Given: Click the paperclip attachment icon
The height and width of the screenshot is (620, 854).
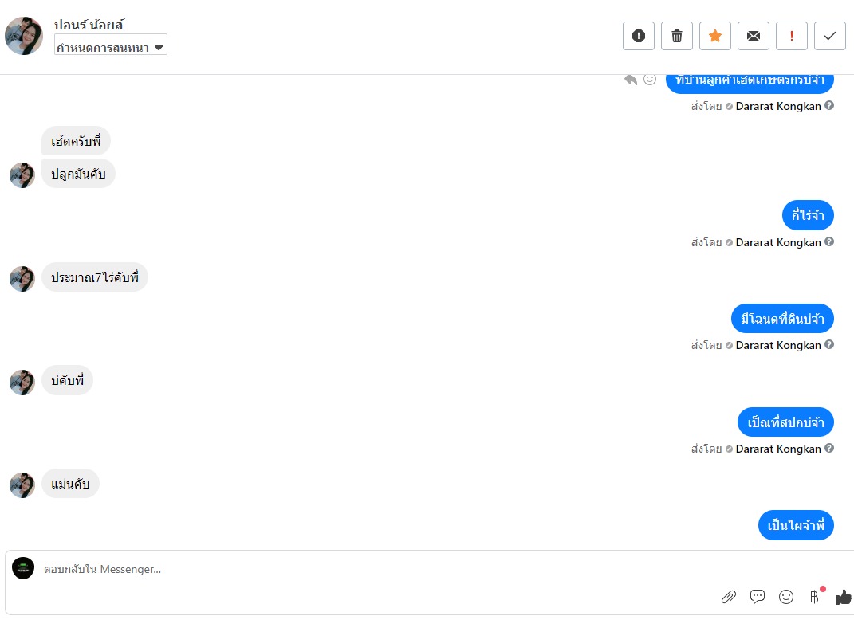Looking at the screenshot, I should (x=728, y=597).
